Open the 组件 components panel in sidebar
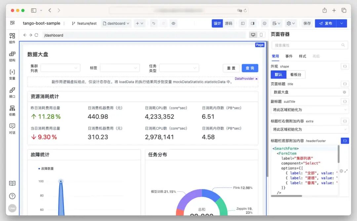 pyautogui.click(x=12, y=38)
